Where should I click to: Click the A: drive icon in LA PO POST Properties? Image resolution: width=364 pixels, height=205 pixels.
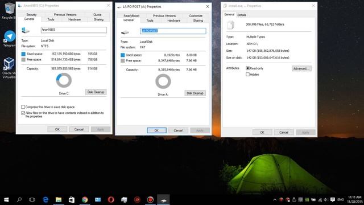click(x=125, y=32)
